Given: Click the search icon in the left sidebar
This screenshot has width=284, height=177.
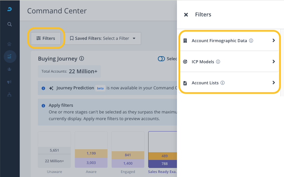Looking at the screenshot, I should 10,24.
